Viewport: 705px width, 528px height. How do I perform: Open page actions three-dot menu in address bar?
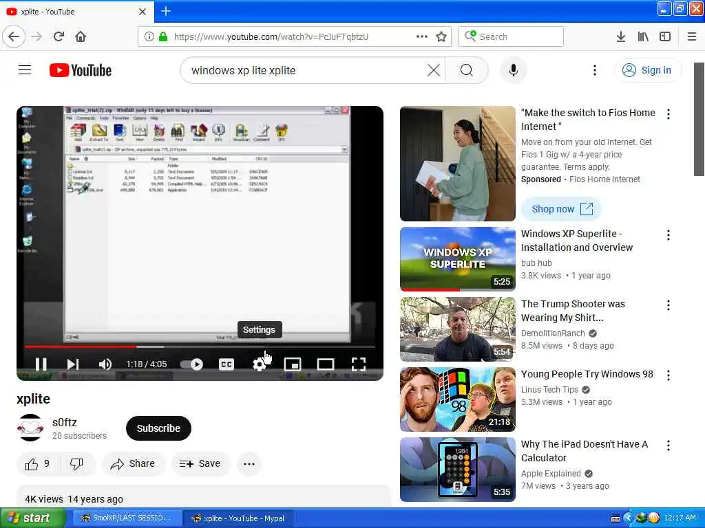point(422,36)
